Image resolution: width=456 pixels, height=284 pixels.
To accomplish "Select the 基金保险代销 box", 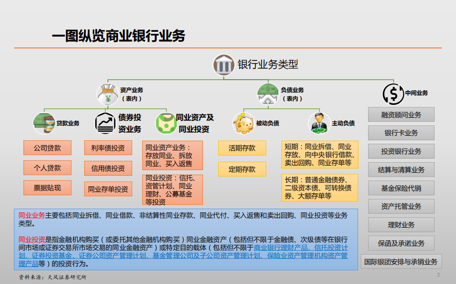I will click(400, 188).
